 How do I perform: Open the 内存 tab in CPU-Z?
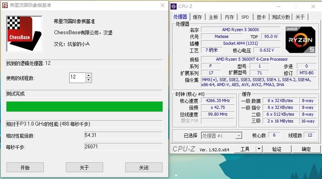click(229, 17)
